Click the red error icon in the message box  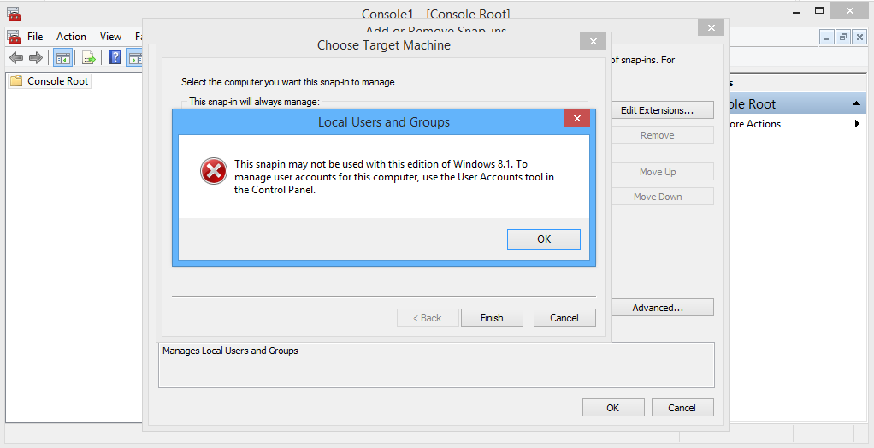click(213, 171)
